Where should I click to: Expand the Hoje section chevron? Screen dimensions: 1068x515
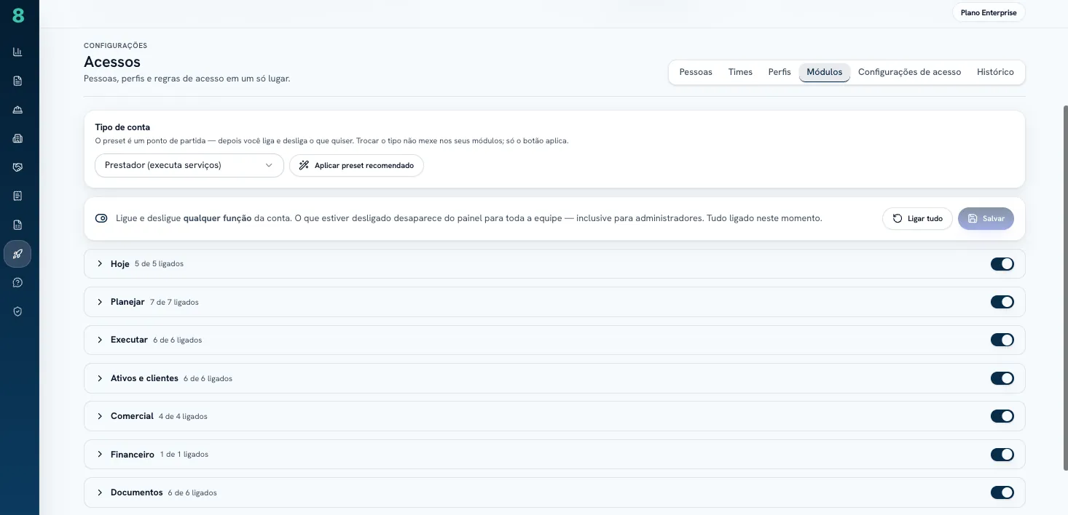(x=101, y=263)
